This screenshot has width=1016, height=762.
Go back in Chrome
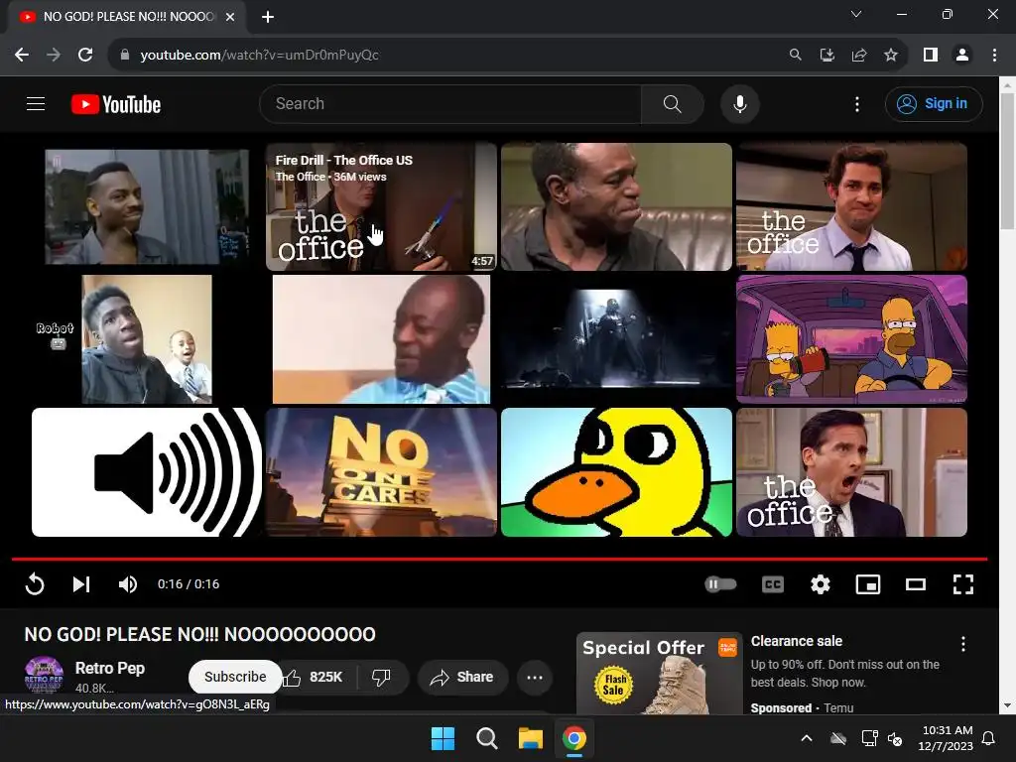point(22,56)
